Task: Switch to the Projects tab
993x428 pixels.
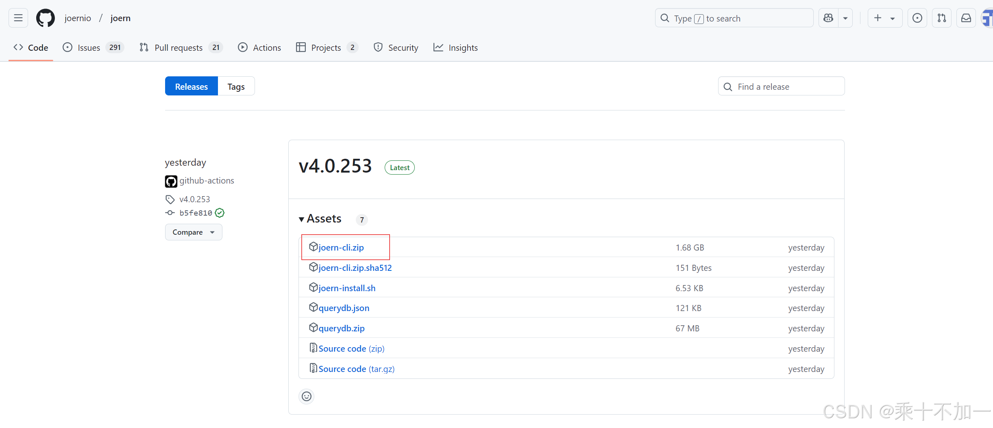Action: (x=327, y=48)
